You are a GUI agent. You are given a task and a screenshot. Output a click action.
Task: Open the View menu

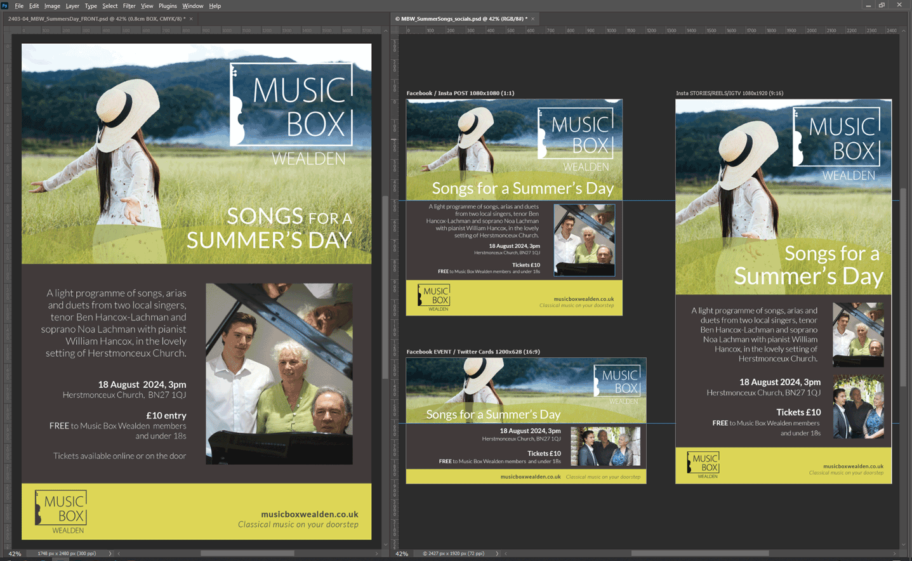[x=147, y=6]
